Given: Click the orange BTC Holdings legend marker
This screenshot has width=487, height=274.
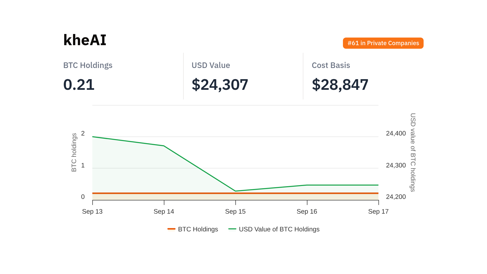Looking at the screenshot, I should pyautogui.click(x=171, y=229).
